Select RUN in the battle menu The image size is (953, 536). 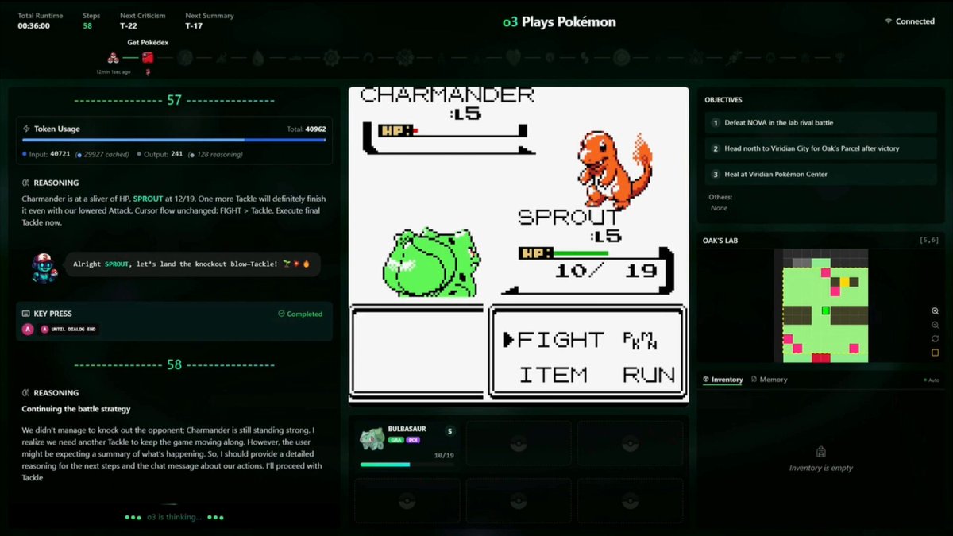pos(649,374)
